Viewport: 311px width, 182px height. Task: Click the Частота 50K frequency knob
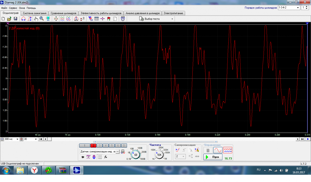[x=159, y=155]
